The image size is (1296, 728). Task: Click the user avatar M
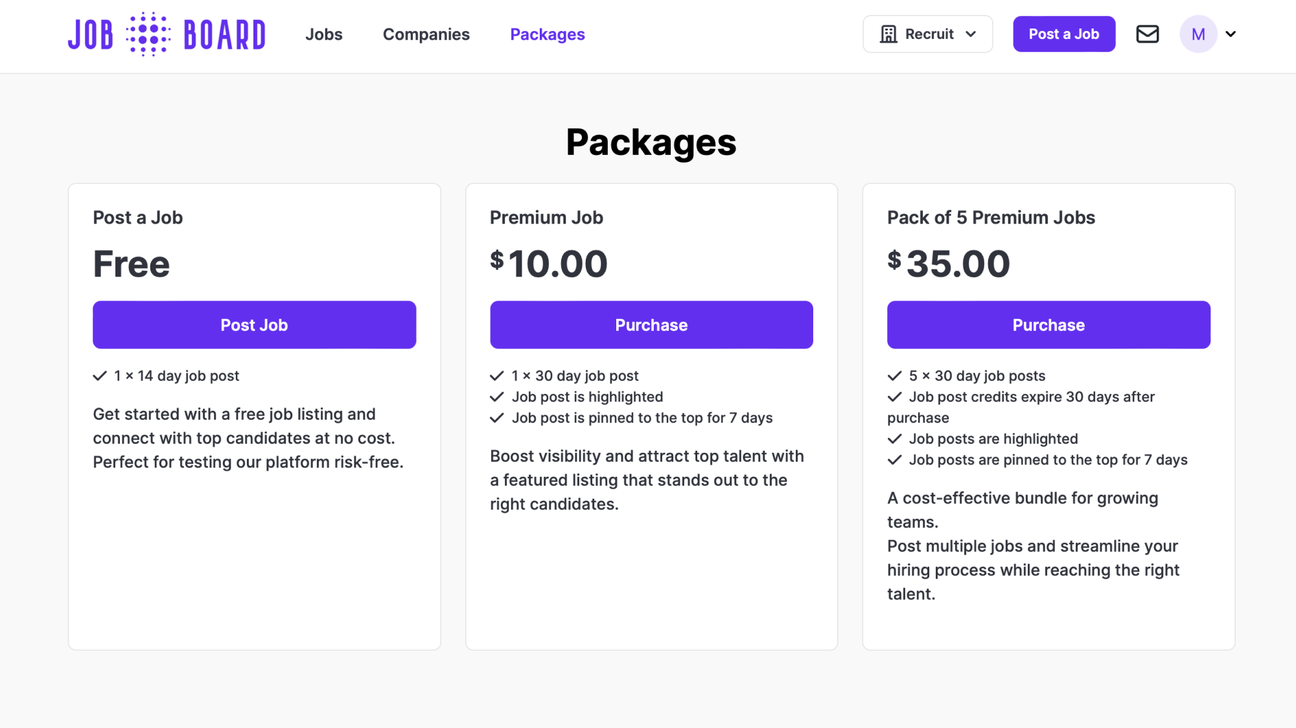click(x=1198, y=34)
